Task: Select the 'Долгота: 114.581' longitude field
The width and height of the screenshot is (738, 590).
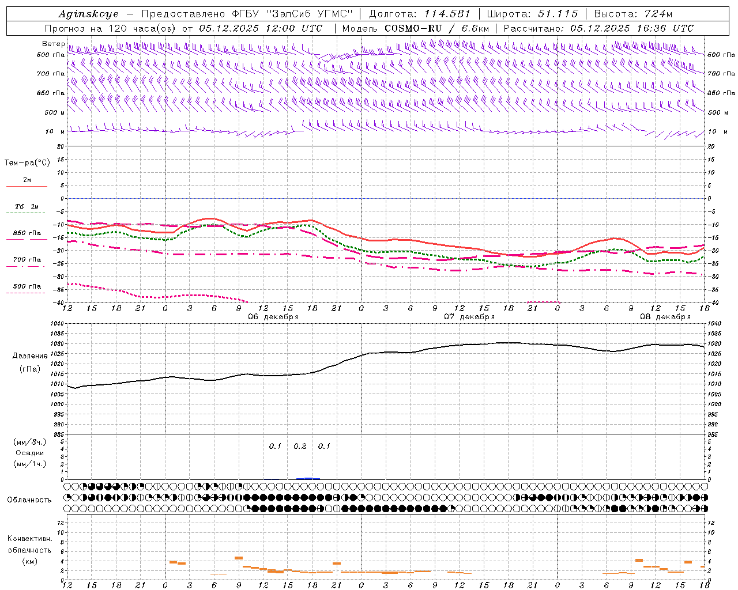Action: pos(420,14)
